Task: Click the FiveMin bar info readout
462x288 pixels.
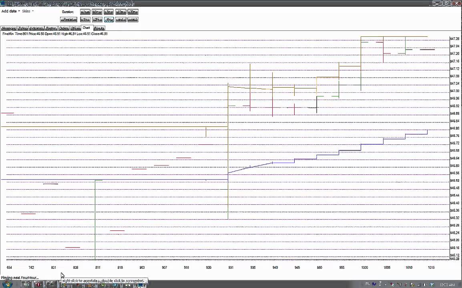Action: [55, 34]
